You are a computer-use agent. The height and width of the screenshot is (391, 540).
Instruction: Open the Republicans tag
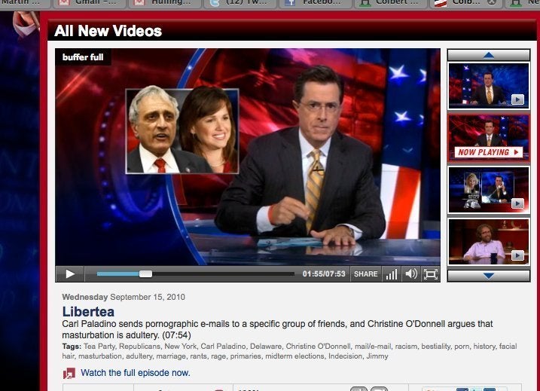(x=139, y=347)
